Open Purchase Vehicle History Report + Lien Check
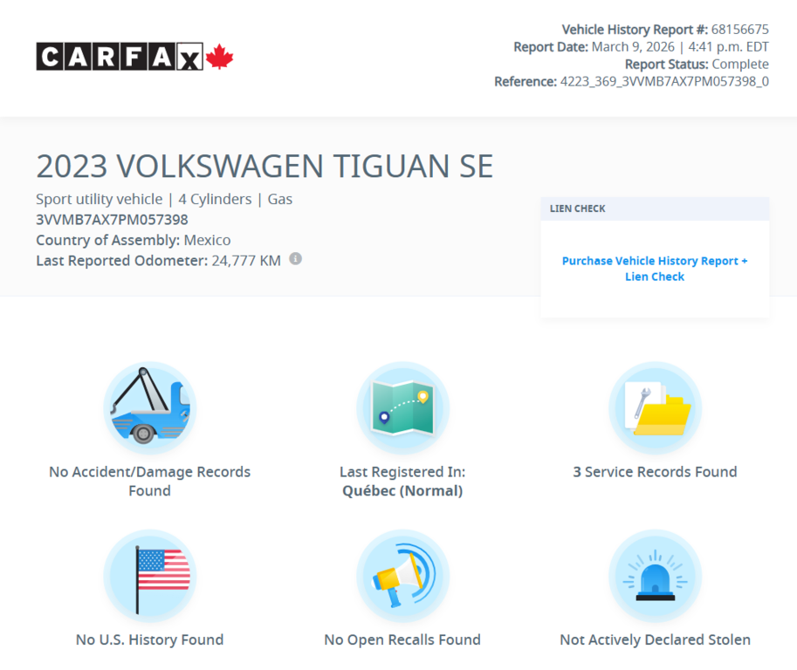This screenshot has height=670, width=797. (x=655, y=269)
